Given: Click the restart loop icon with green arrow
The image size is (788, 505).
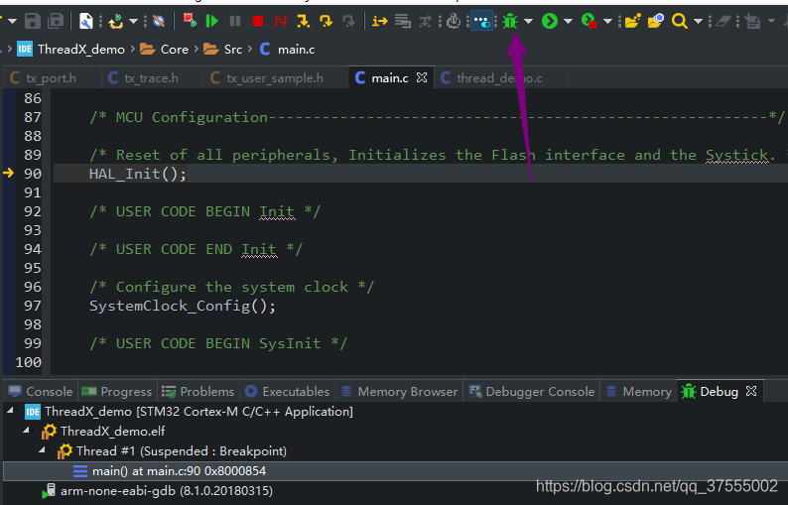Looking at the screenshot, I should coord(116,21).
